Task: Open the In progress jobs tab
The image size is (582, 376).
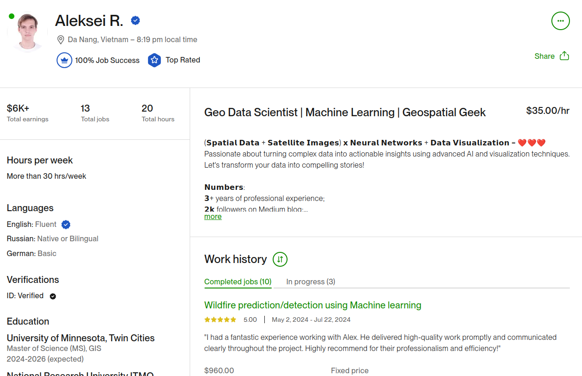Action: [x=311, y=282]
